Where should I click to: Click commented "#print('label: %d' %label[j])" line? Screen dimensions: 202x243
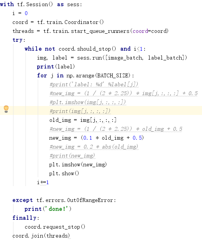coord(94,84)
